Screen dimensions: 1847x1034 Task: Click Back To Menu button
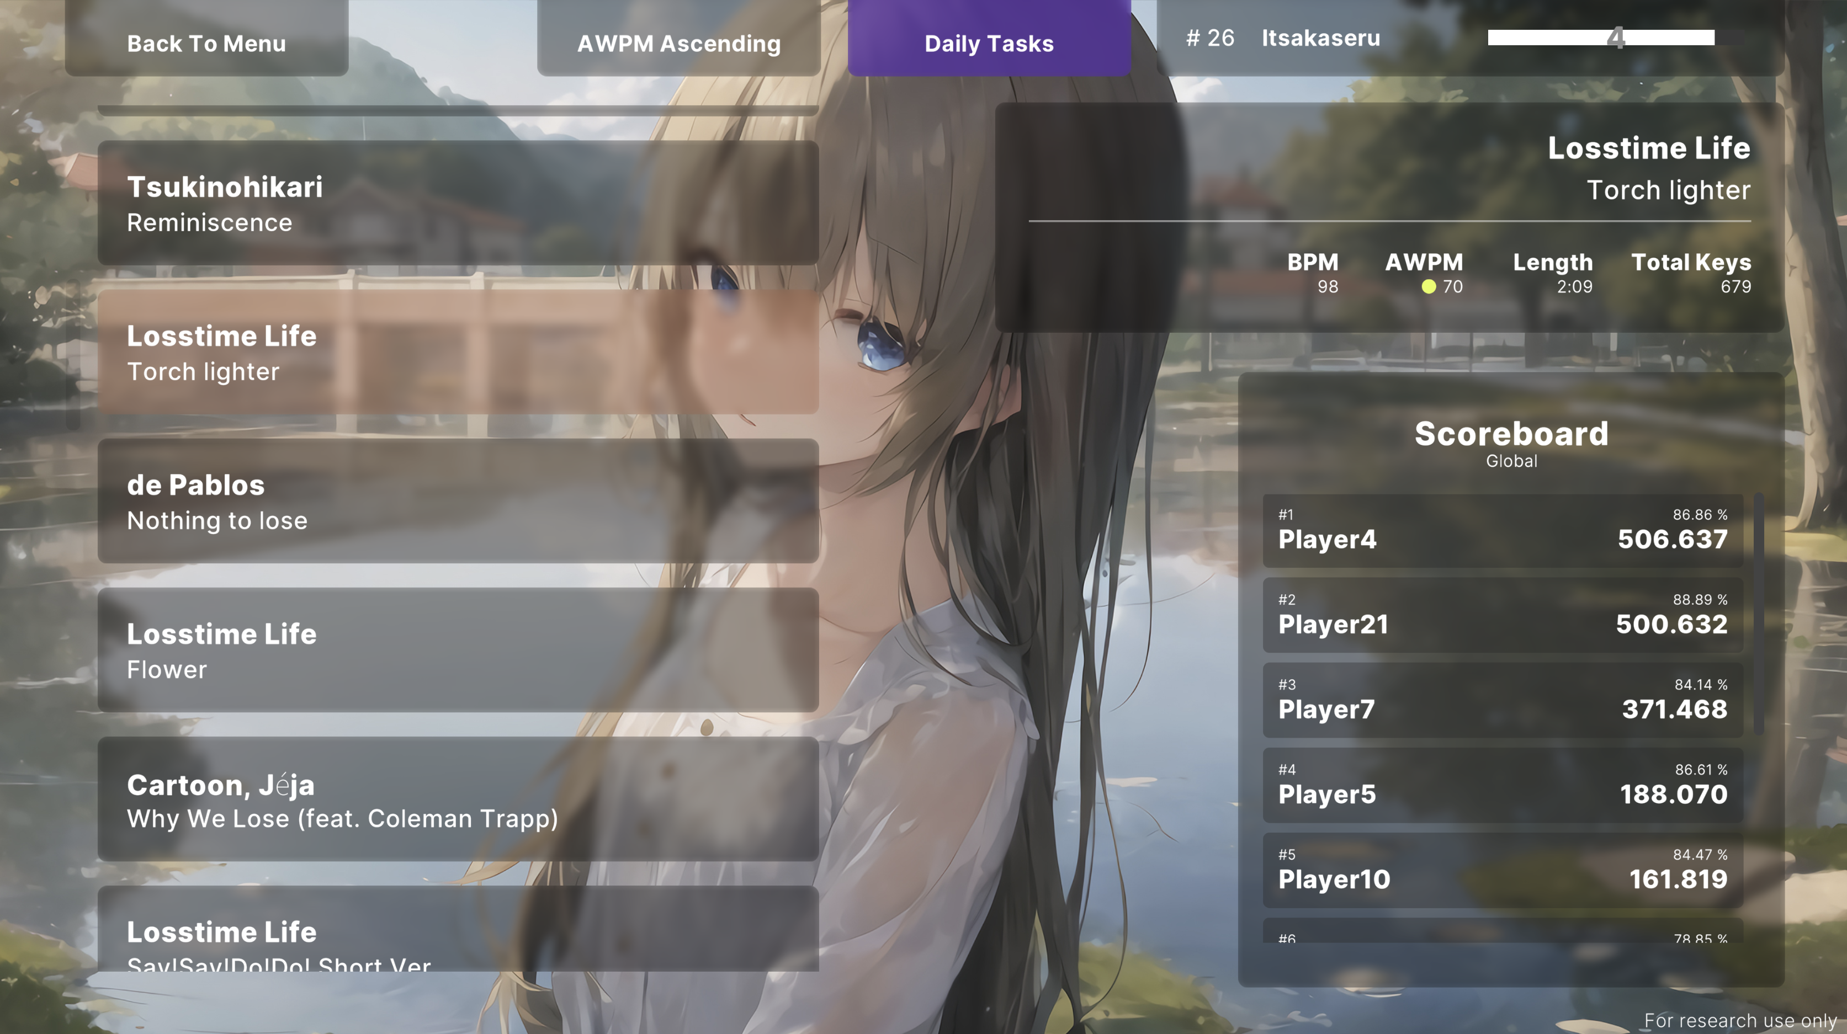207,42
